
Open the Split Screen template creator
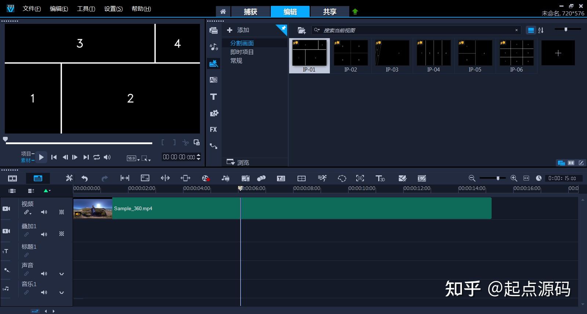tap(402, 178)
